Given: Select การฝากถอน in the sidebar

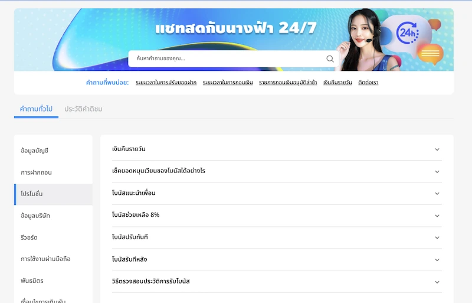Looking at the screenshot, I should point(53,172).
